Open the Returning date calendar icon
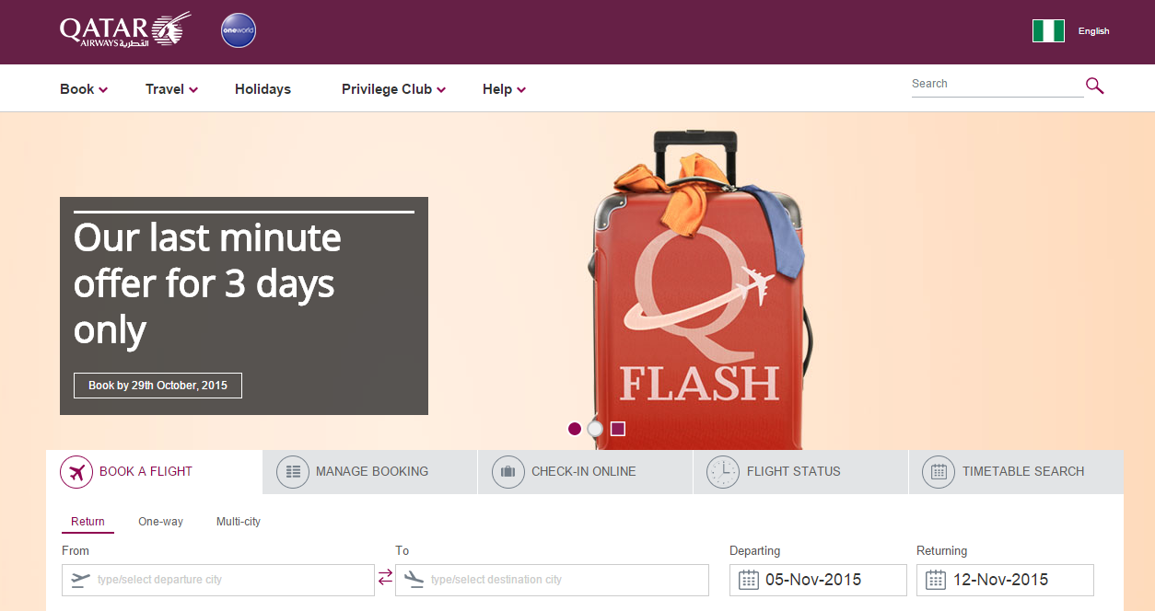Image resolution: width=1155 pixels, height=611 pixels. [936, 580]
